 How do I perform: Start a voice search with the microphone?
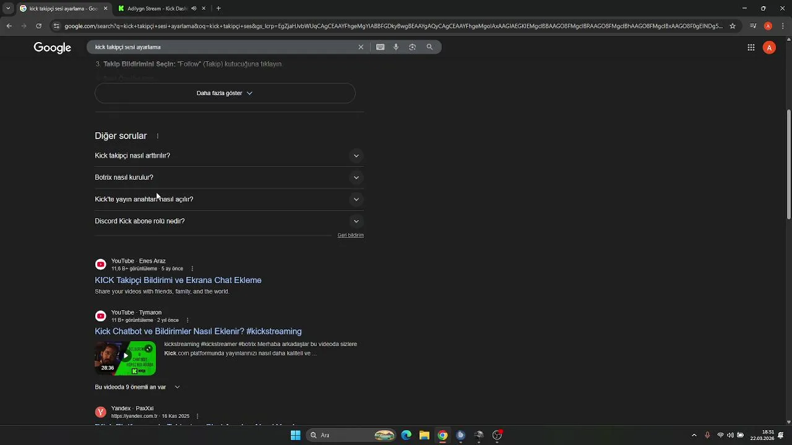[x=396, y=47]
